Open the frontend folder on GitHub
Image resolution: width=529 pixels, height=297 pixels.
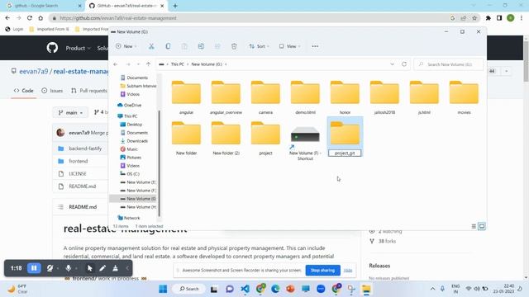click(79, 161)
